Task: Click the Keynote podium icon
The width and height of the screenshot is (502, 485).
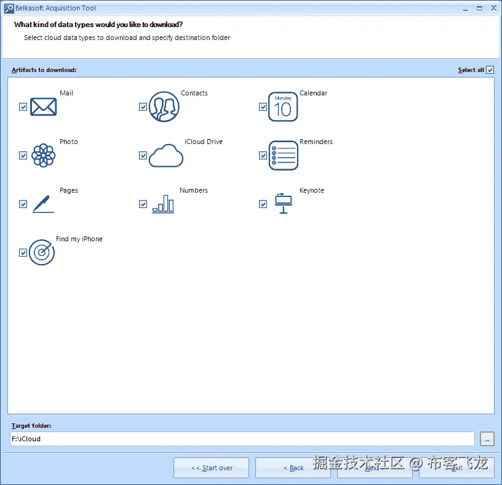Action: (284, 204)
